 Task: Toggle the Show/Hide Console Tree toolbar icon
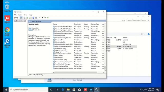tap(21, 18)
